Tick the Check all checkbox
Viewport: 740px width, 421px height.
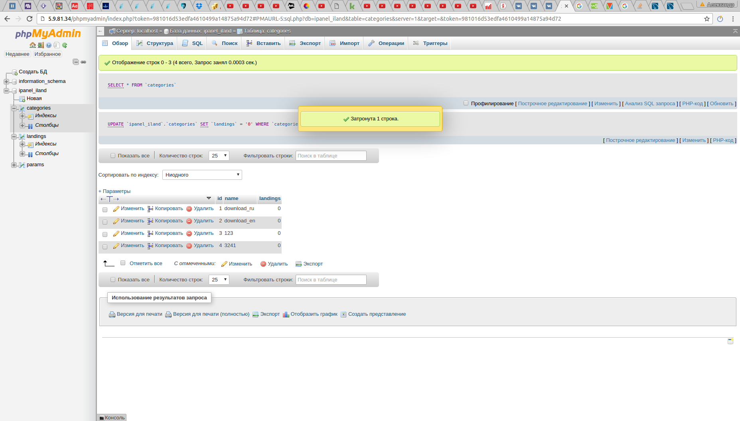click(123, 263)
